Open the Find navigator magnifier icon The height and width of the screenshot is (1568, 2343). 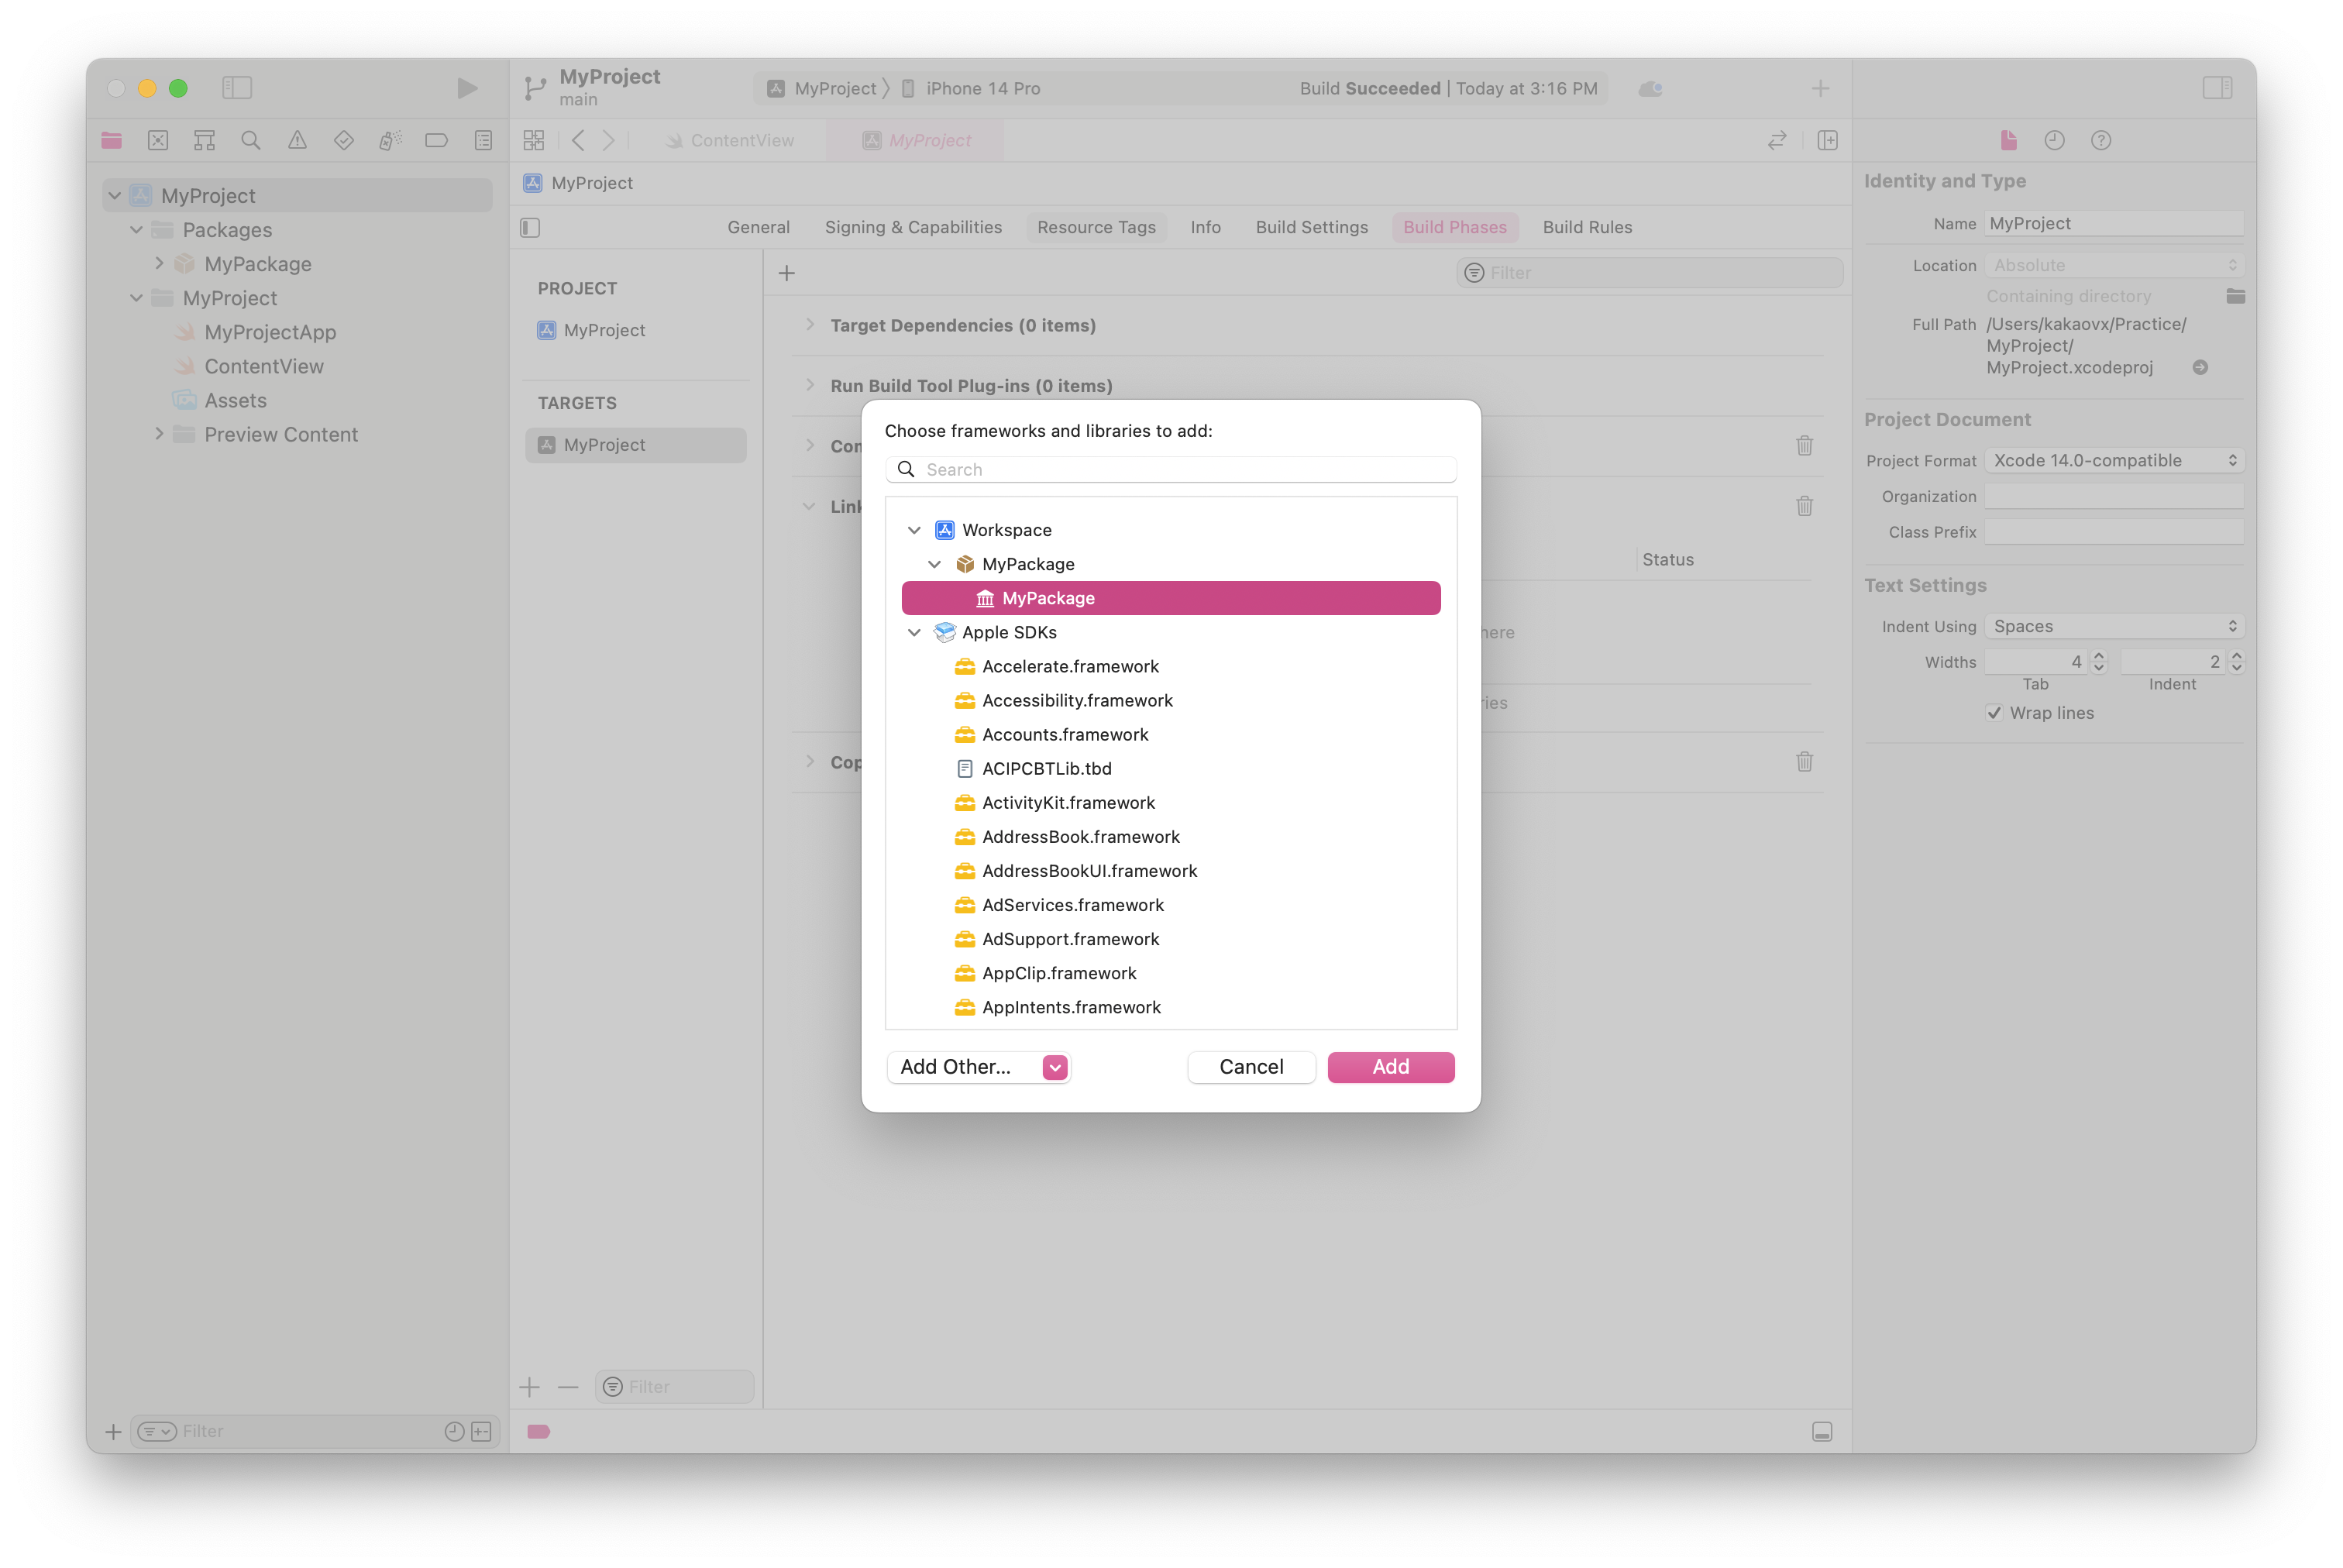(x=251, y=140)
